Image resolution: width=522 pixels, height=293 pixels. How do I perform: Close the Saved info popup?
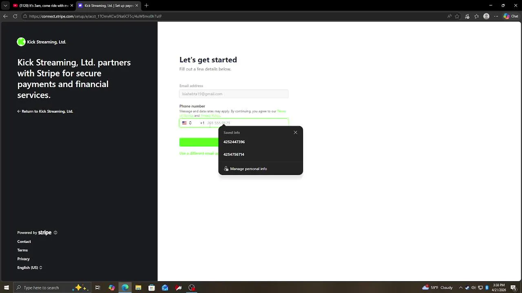pyautogui.click(x=296, y=132)
